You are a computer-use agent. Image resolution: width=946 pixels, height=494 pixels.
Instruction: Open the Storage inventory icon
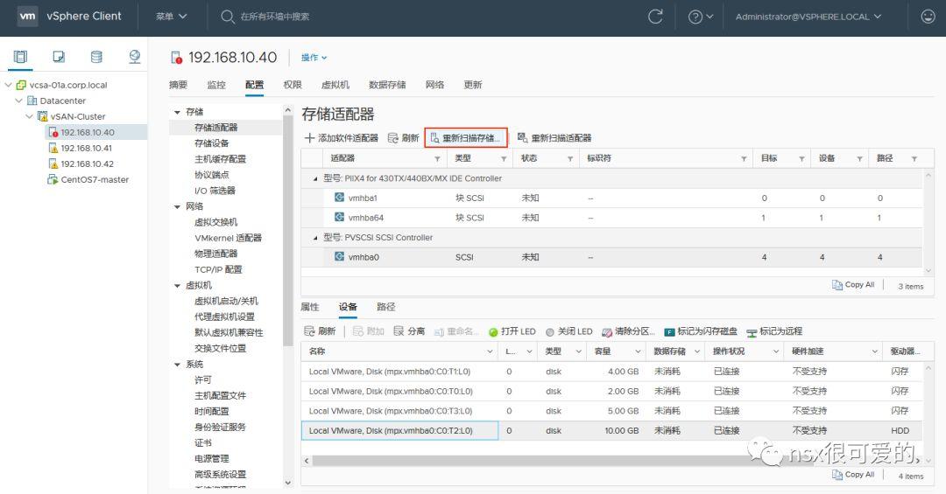coord(96,57)
